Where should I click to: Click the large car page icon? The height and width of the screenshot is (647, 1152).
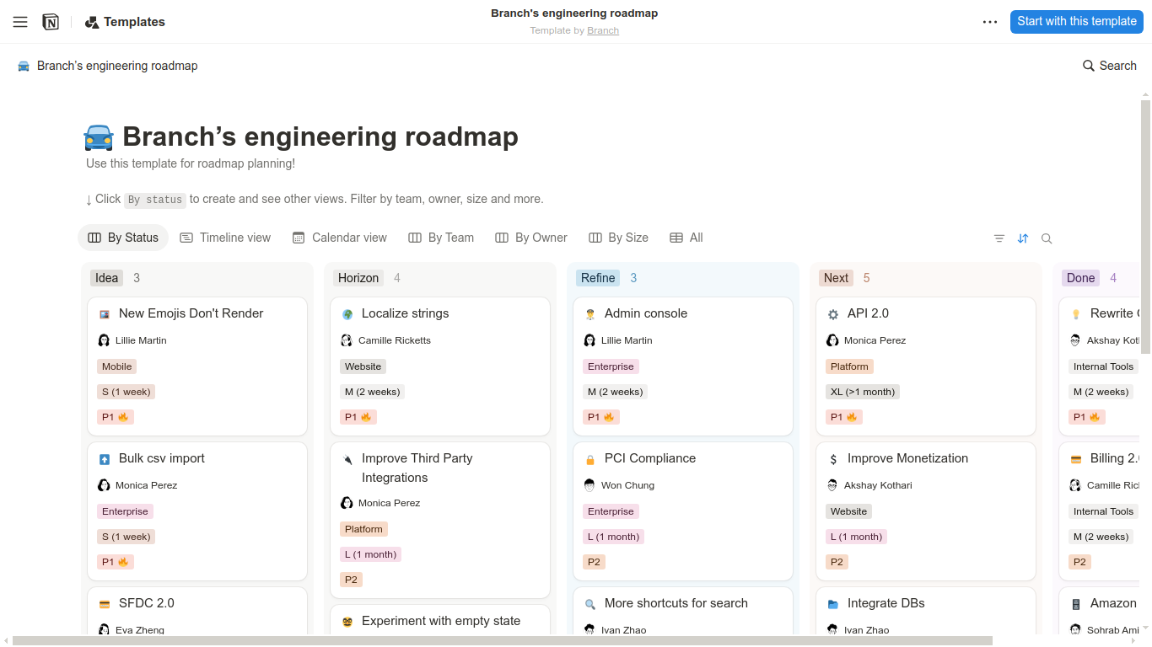(99, 136)
